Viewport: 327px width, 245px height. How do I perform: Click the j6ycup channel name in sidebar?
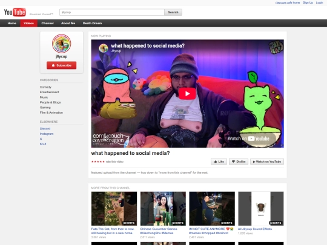pyautogui.click(x=62, y=56)
